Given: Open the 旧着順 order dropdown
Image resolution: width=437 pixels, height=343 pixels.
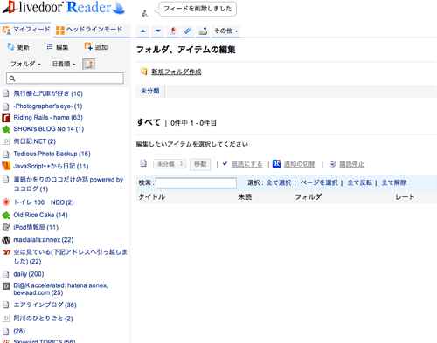Looking at the screenshot, I should (63, 64).
